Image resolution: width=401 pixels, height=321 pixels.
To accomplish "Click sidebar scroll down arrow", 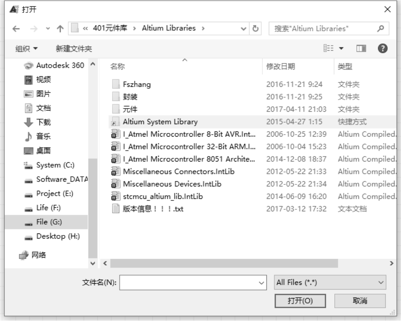I will [x=93, y=263].
